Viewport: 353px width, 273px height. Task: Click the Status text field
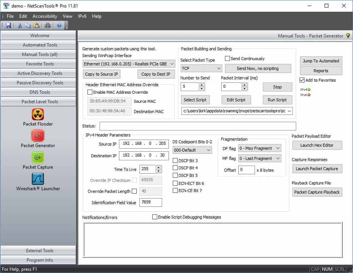[x=198, y=126]
